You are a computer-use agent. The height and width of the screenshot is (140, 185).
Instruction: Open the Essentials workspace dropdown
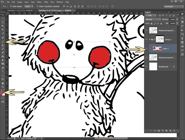pyautogui.click(x=174, y=6)
